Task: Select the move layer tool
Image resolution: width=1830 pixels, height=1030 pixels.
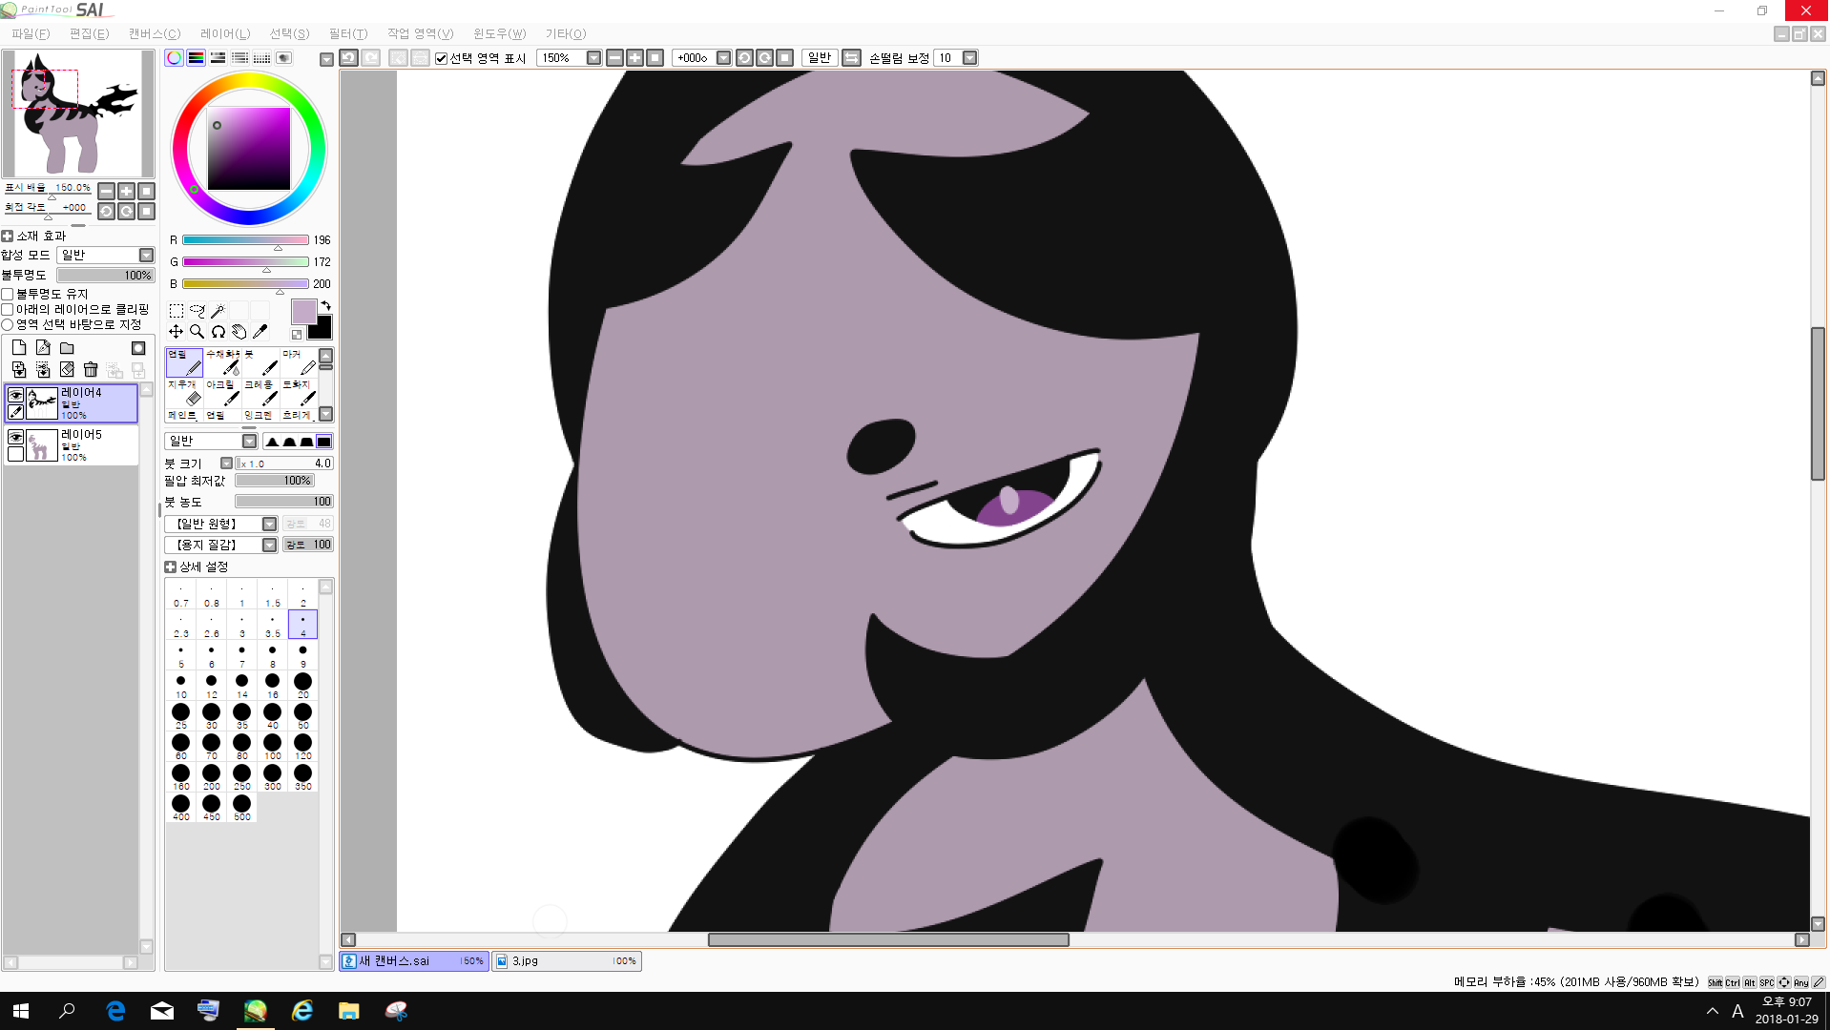Action: click(176, 332)
